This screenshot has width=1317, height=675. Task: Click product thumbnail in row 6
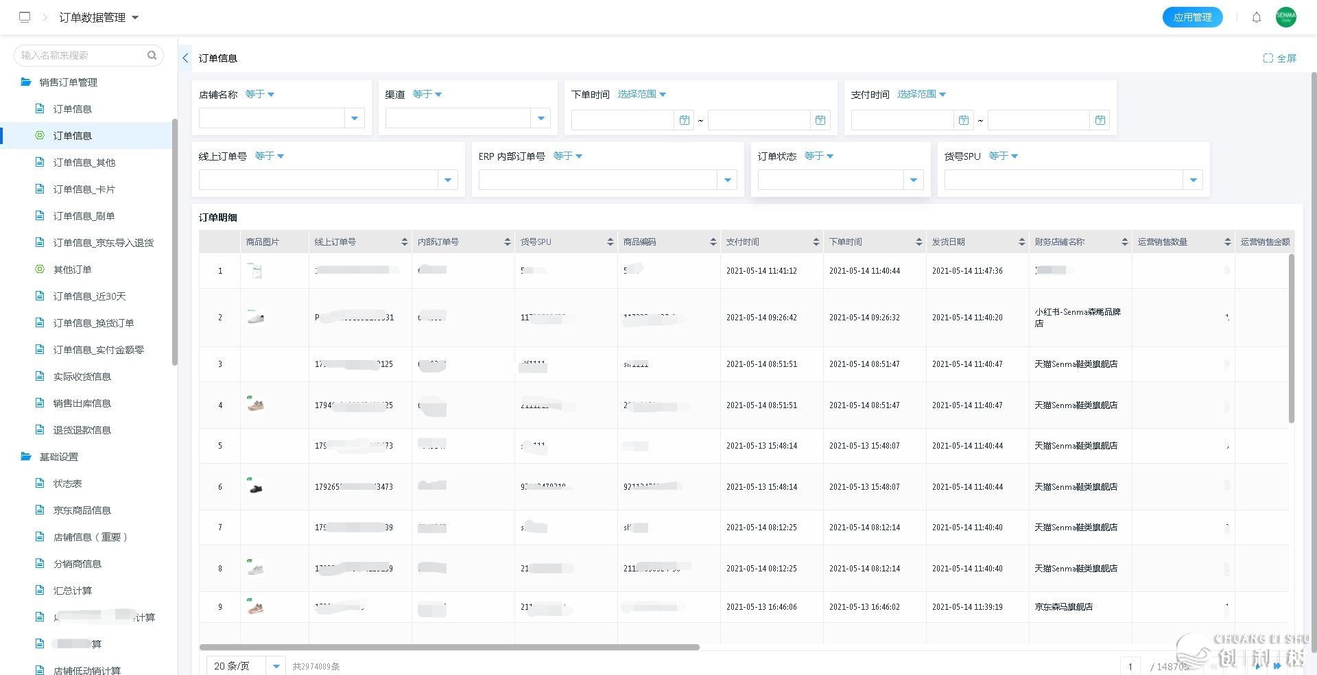pos(255,487)
